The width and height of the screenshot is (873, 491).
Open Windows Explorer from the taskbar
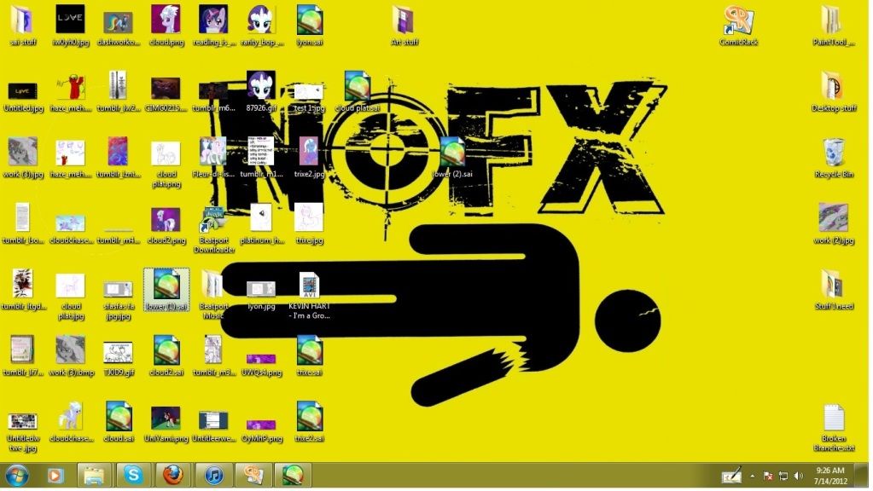(94, 476)
